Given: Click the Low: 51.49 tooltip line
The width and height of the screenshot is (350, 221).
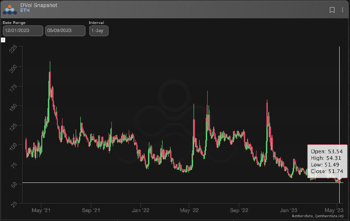Looking at the screenshot, I should (x=325, y=165).
